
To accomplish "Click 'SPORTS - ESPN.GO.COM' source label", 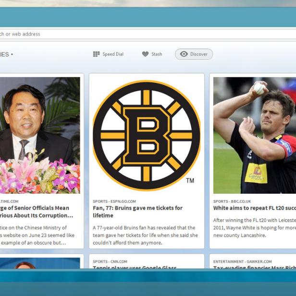I will [x=114, y=201].
